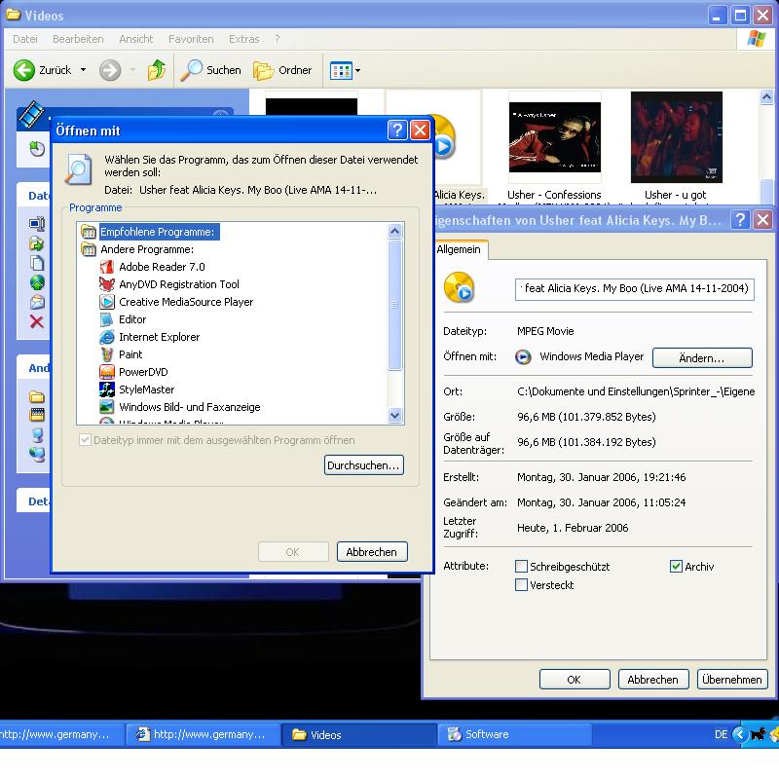Click the Videos window scroll-up arrow

766,97
